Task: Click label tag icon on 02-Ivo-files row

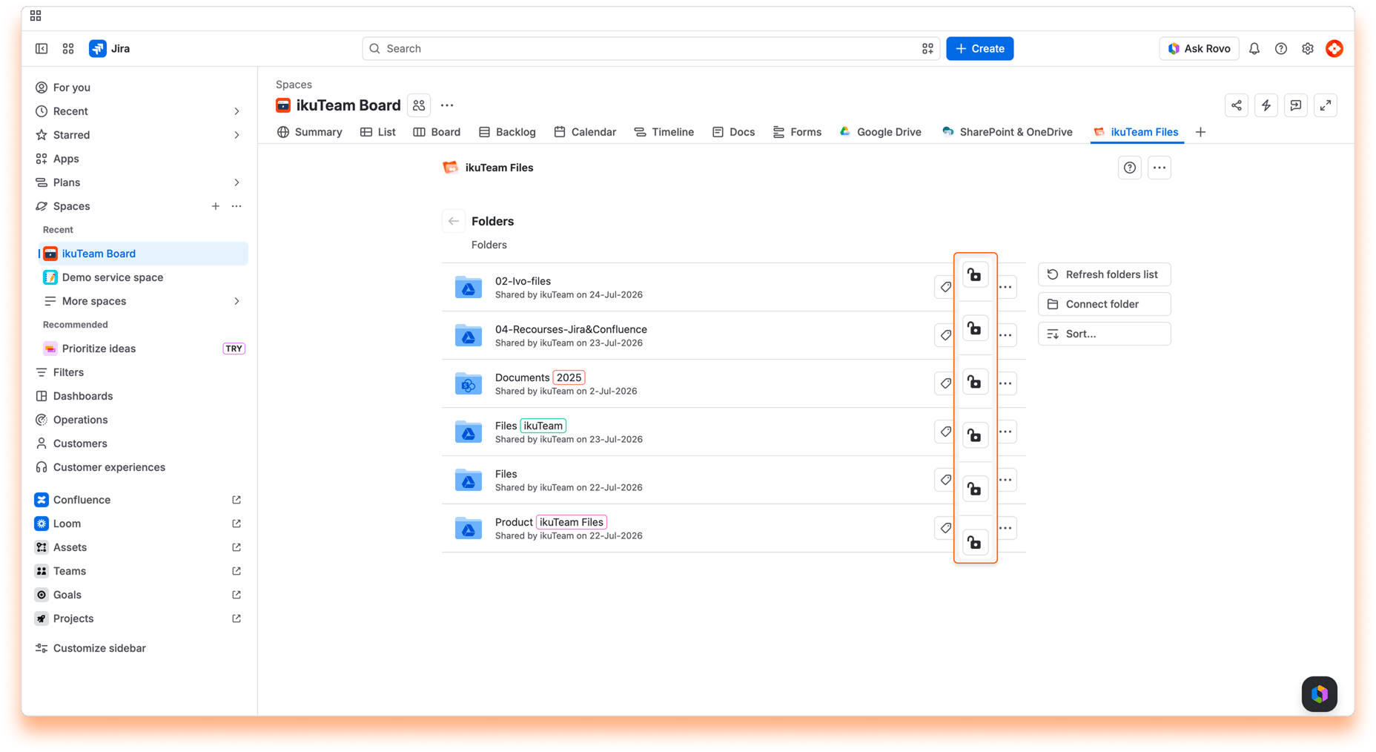Action: coord(945,287)
